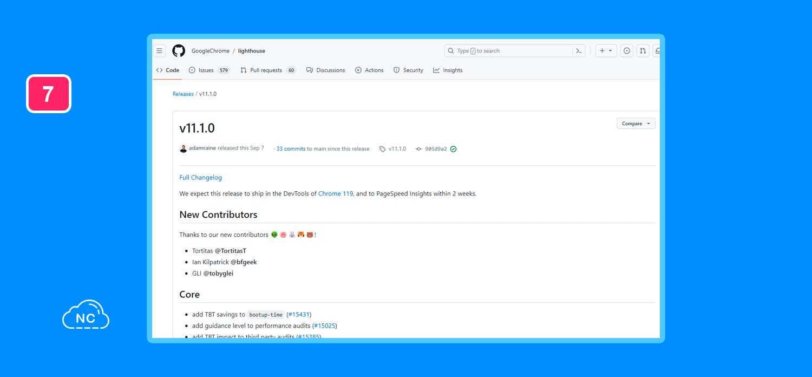Switch to the Code tab

(168, 70)
